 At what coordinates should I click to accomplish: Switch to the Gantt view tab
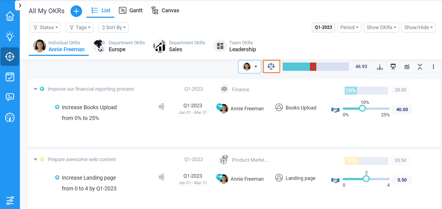click(131, 10)
